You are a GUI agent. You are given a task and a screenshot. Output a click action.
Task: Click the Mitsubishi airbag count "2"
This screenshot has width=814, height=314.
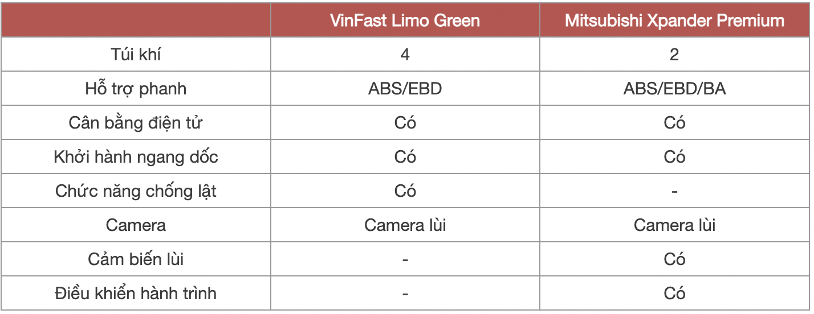pyautogui.click(x=674, y=55)
